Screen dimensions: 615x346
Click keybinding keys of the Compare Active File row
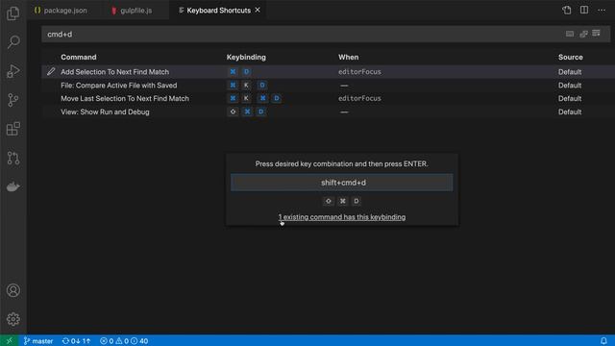tap(248, 86)
